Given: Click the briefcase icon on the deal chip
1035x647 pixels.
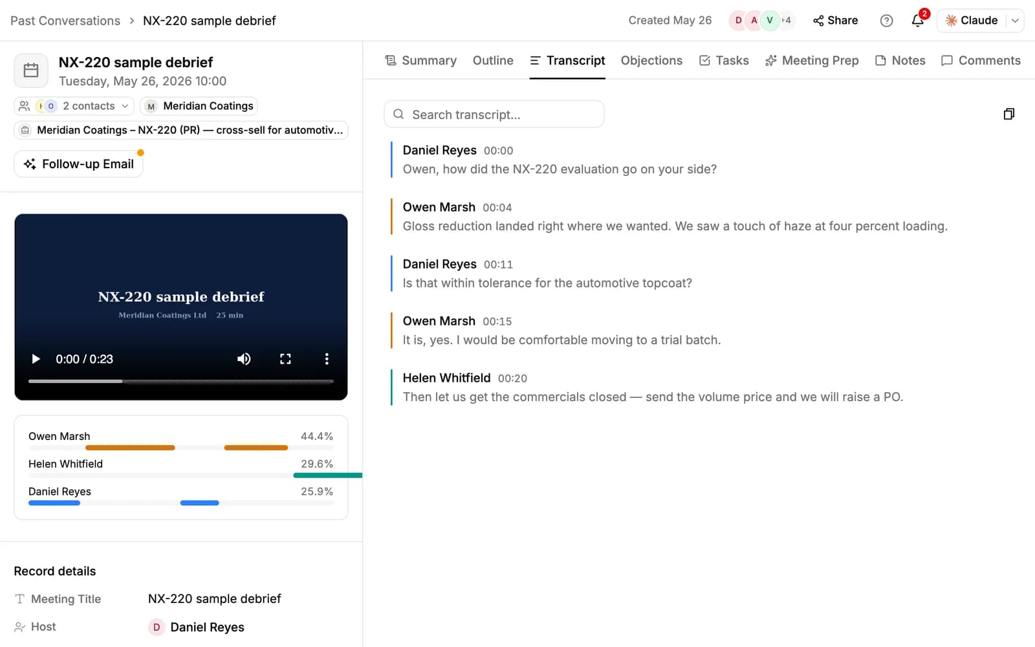Looking at the screenshot, I should pyautogui.click(x=25, y=130).
